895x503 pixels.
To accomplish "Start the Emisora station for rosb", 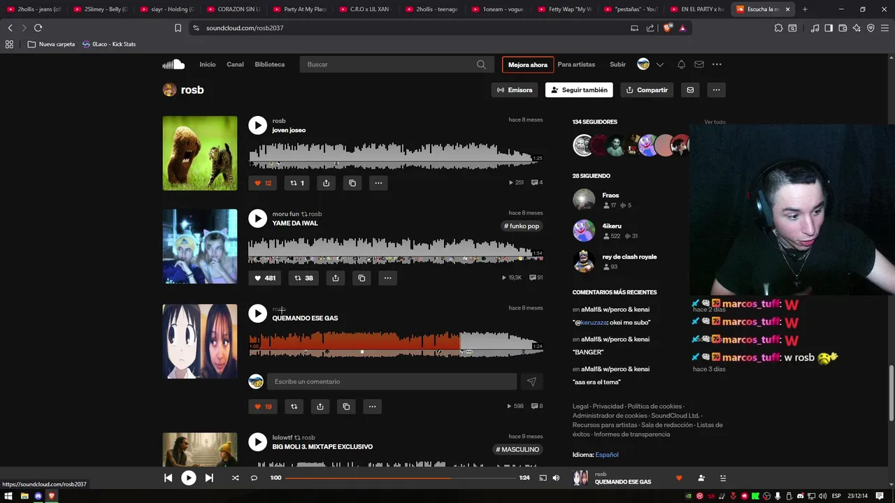I will (515, 90).
